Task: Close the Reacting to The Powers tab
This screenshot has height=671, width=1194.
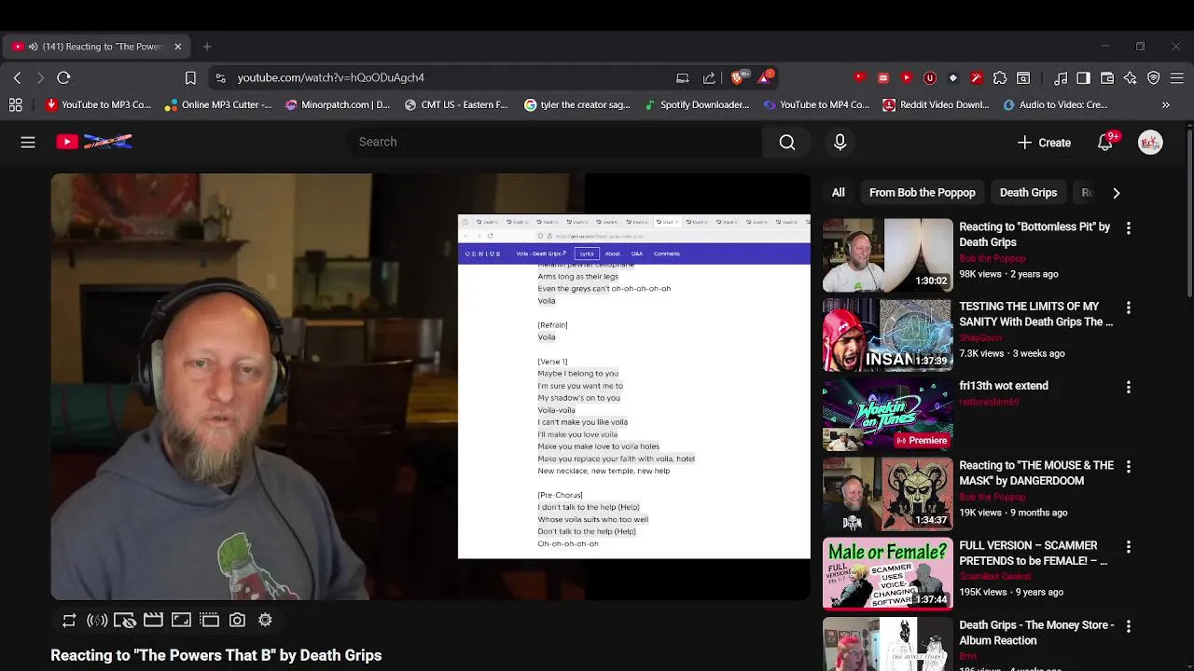Action: coord(177,47)
